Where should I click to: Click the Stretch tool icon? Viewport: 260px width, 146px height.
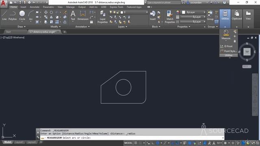click(x=46, y=22)
